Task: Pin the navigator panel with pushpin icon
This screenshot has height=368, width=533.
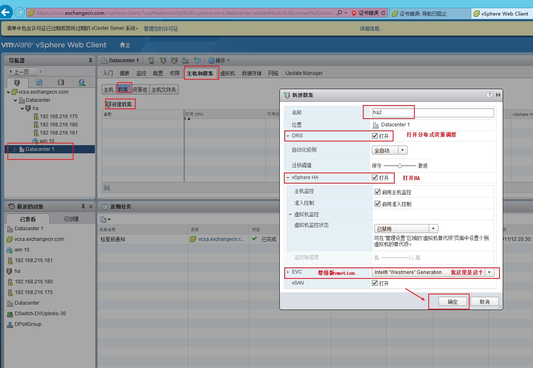Action: click(x=90, y=61)
